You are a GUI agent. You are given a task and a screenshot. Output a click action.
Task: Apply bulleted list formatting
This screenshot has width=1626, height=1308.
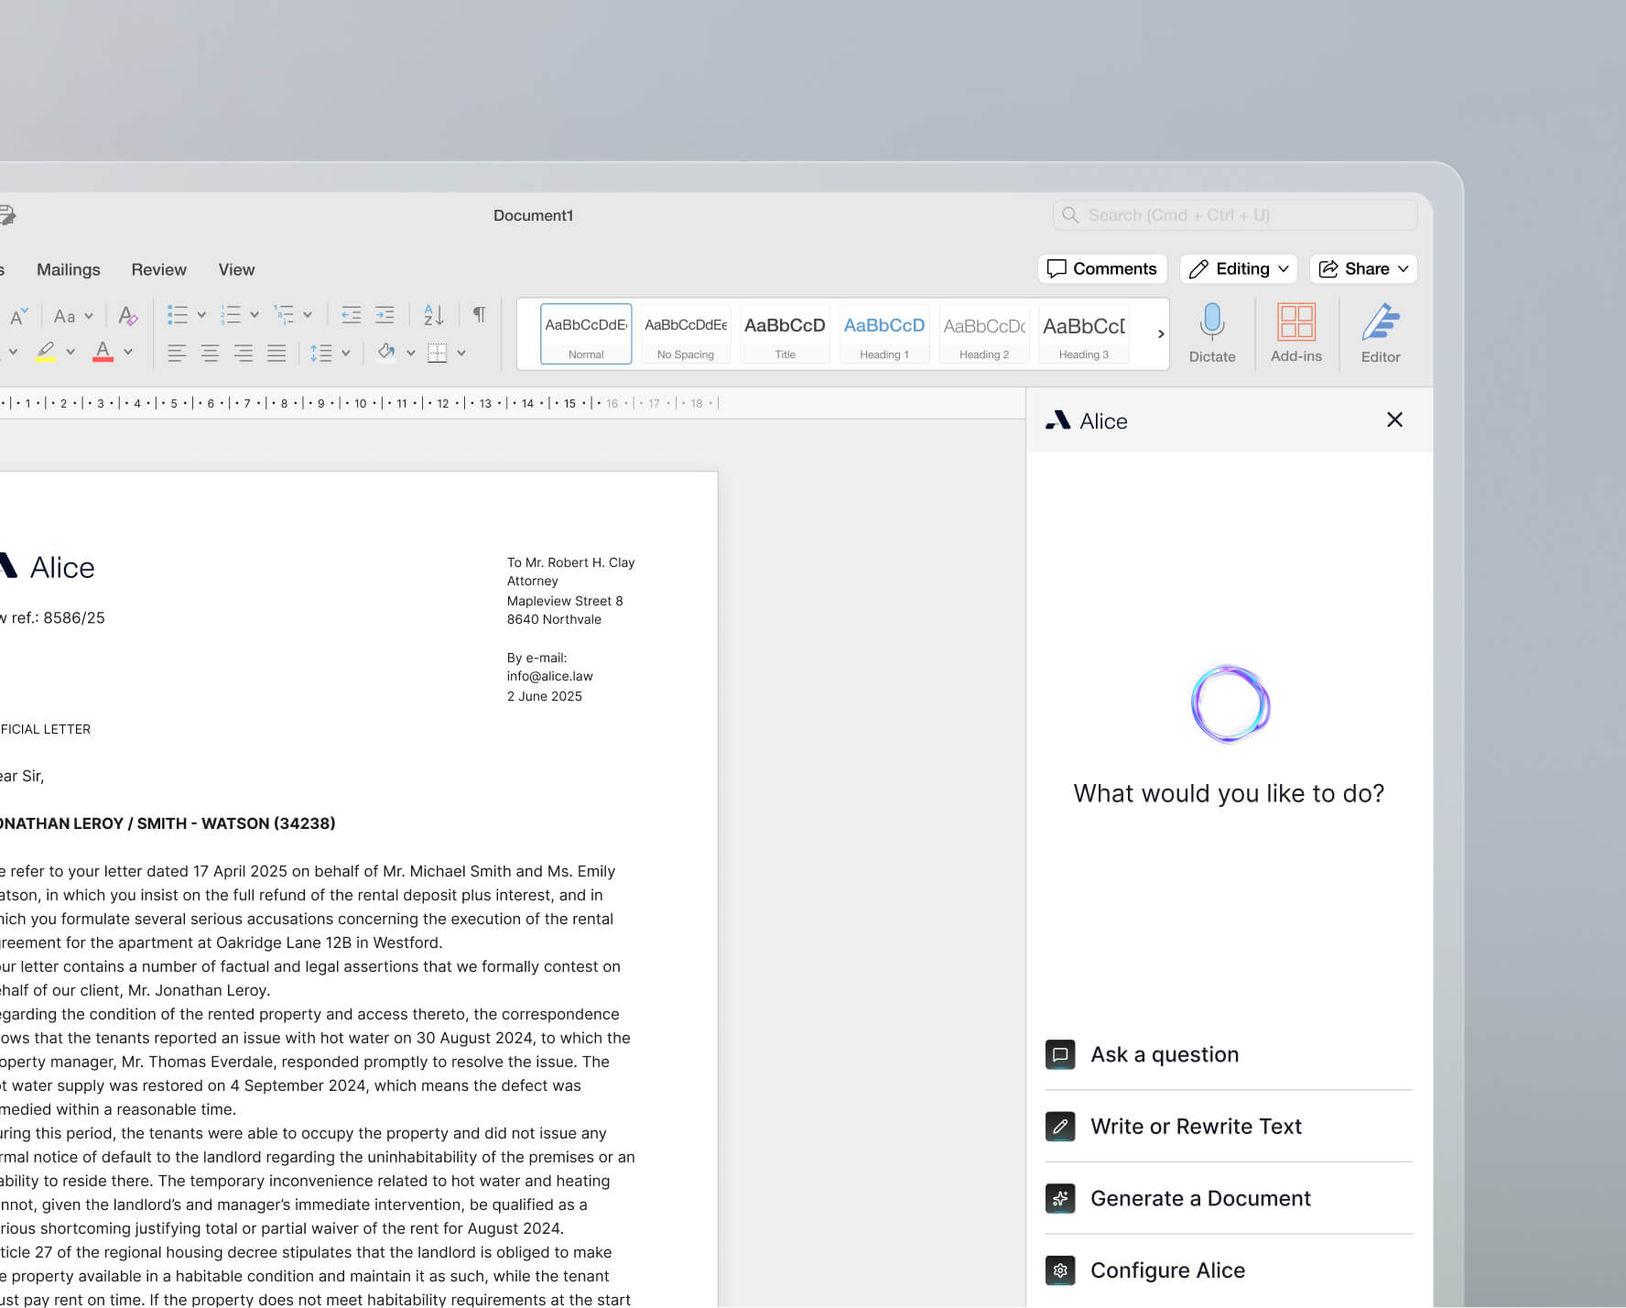[x=178, y=315]
